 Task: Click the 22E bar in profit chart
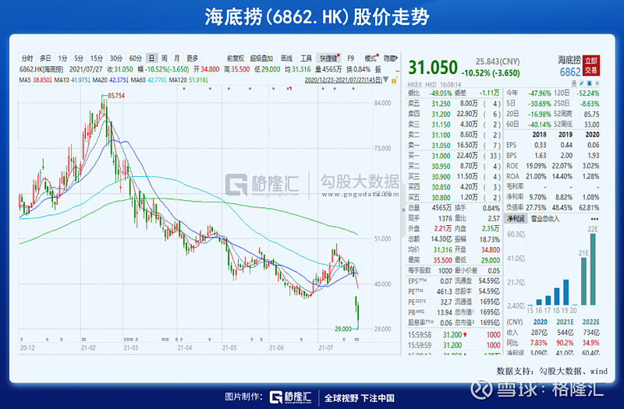[x=593, y=269]
